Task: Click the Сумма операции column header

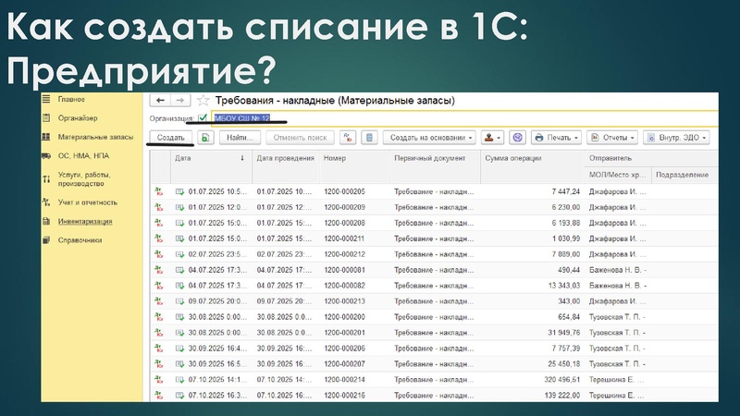Action: [533, 166]
